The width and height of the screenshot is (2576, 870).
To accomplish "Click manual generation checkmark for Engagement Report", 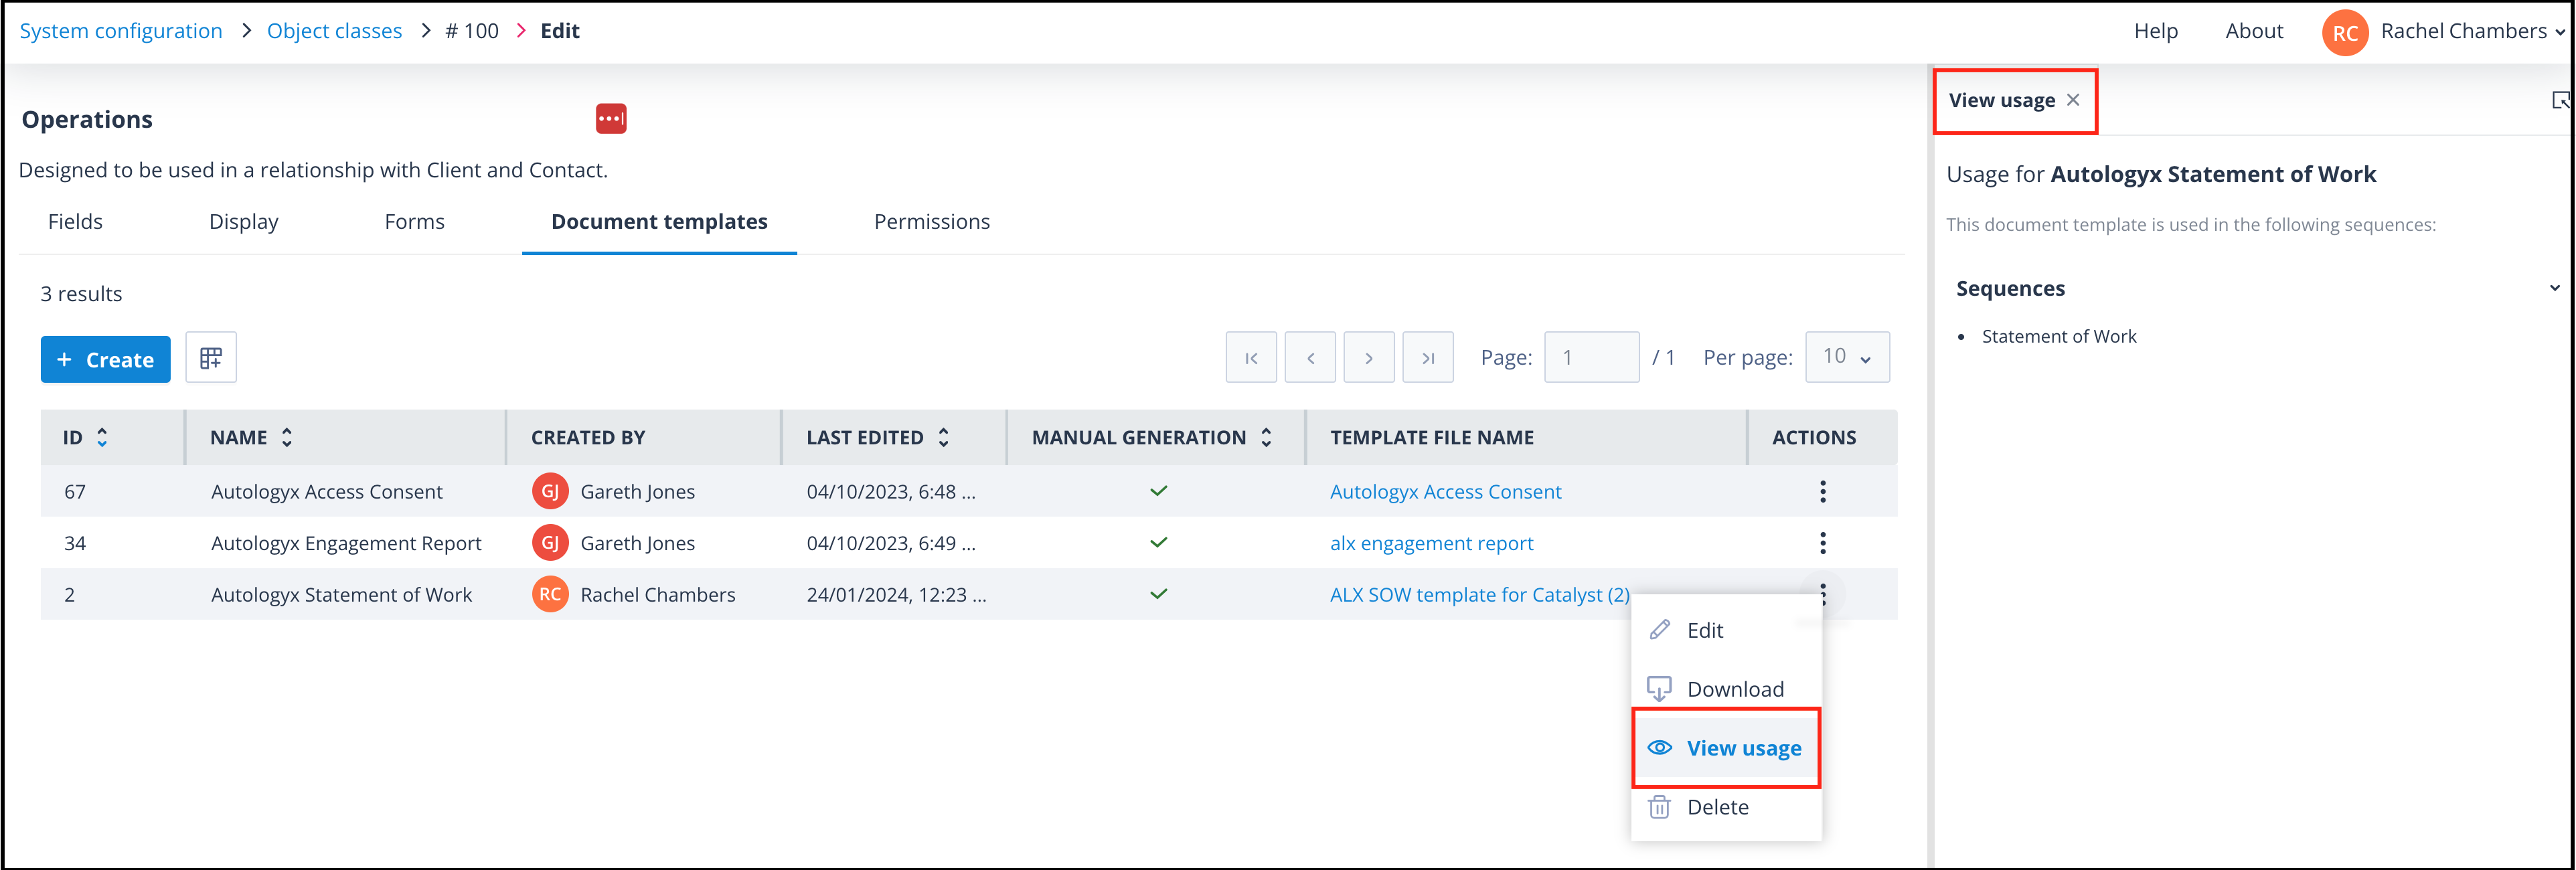I will point(1158,543).
